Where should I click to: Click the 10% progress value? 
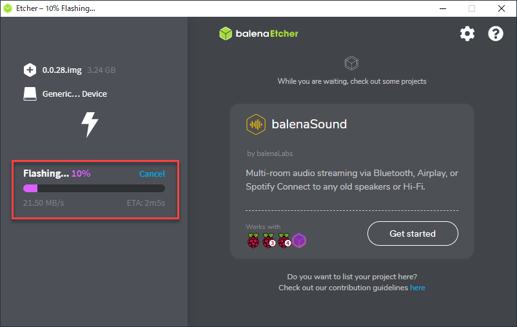[81, 173]
